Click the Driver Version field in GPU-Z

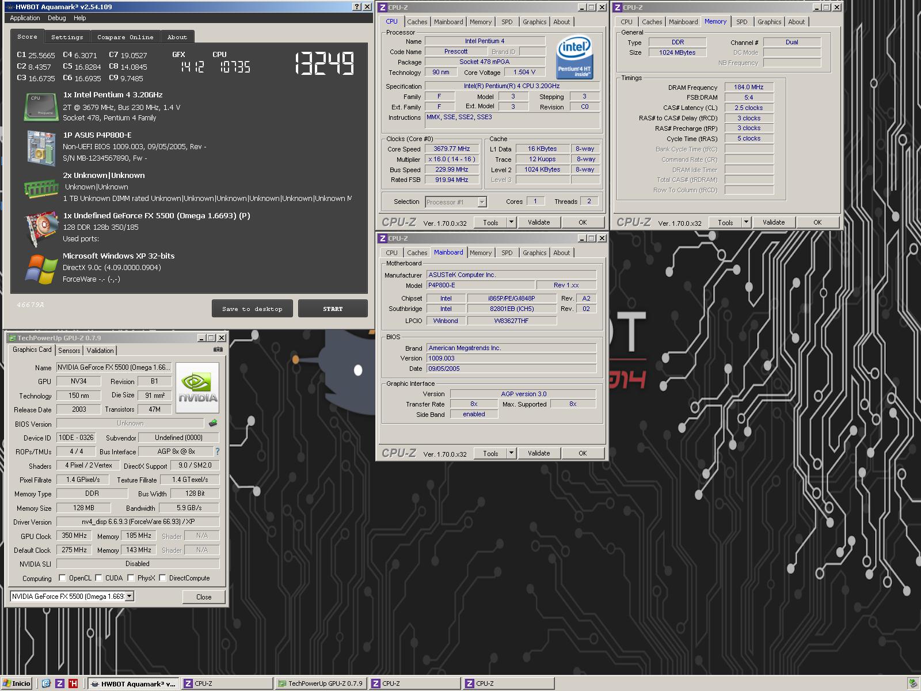tap(138, 522)
